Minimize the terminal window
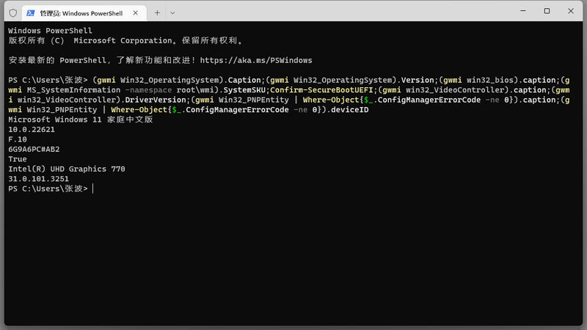The width and height of the screenshot is (587, 330). coord(523,11)
